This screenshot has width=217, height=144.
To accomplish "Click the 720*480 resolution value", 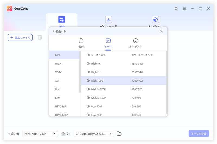I will click(x=136, y=98).
